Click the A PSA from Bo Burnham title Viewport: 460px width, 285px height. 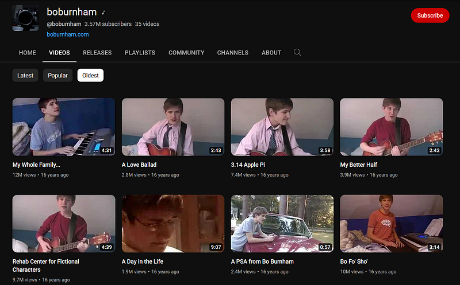click(262, 261)
